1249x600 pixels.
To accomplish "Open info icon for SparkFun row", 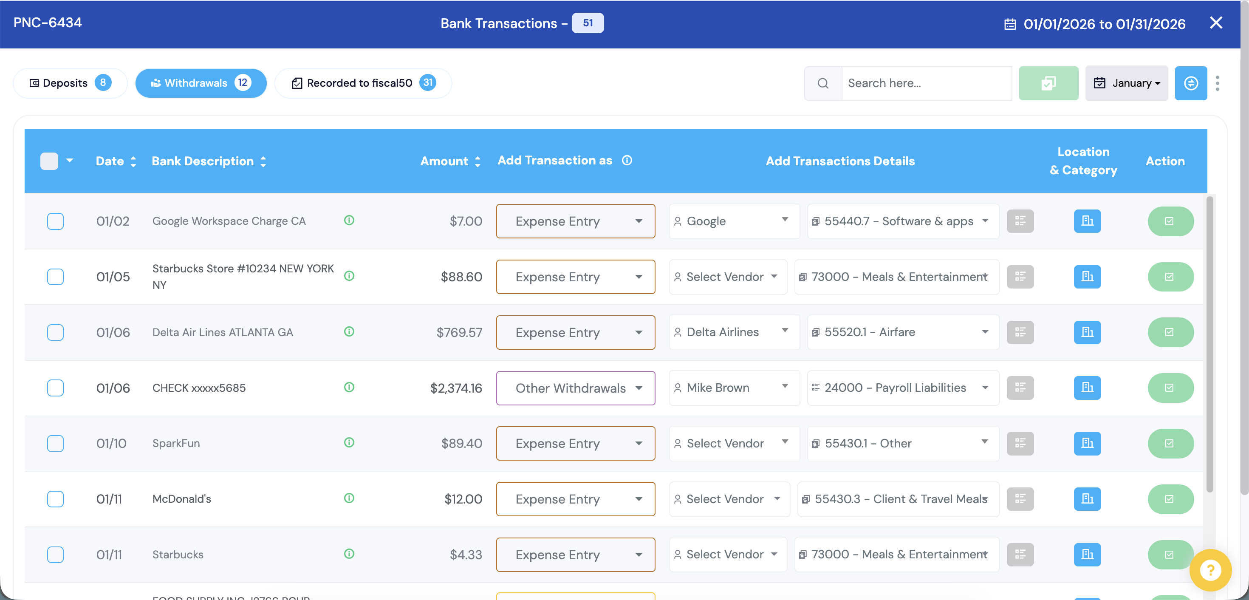I will (349, 442).
